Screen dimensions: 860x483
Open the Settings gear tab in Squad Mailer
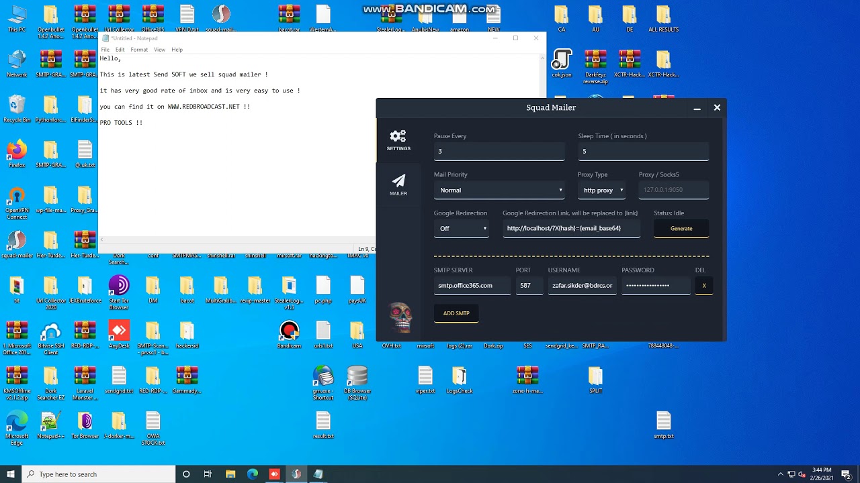(x=398, y=140)
